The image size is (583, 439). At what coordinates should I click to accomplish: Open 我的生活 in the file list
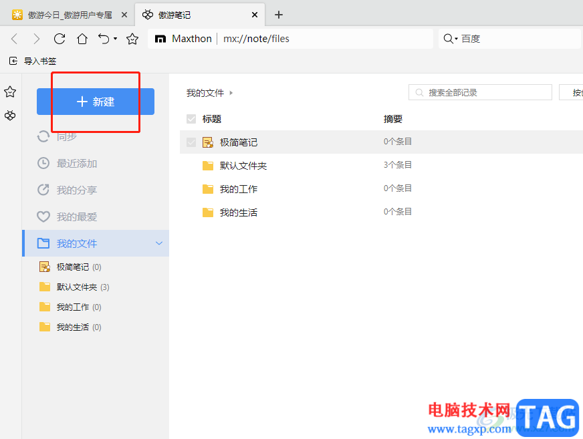pos(238,212)
